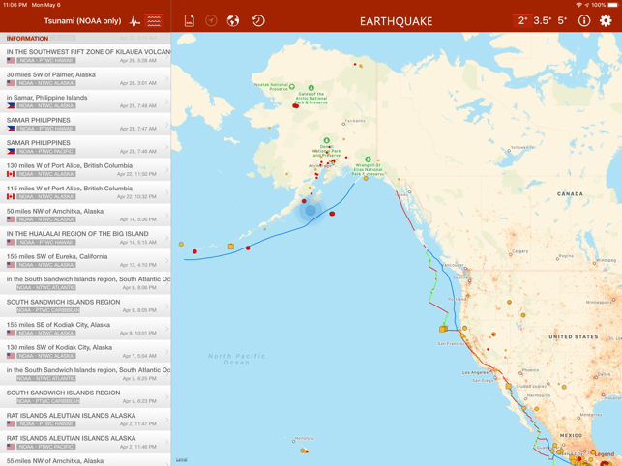Open the map Legend link

pyautogui.click(x=605, y=454)
